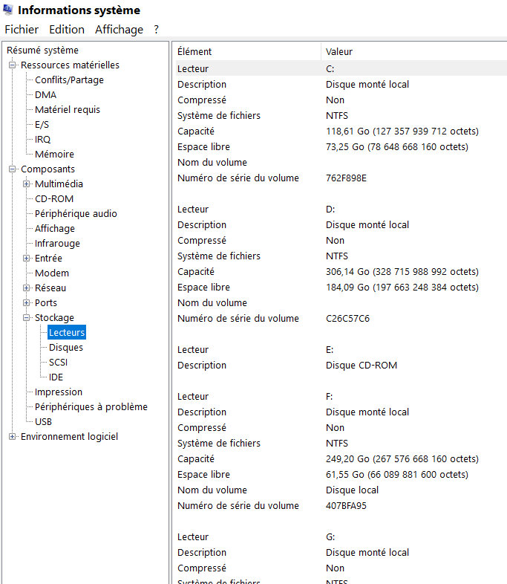The height and width of the screenshot is (584, 507).
Task: Select Périphérique audio tree item
Action: [76, 214]
